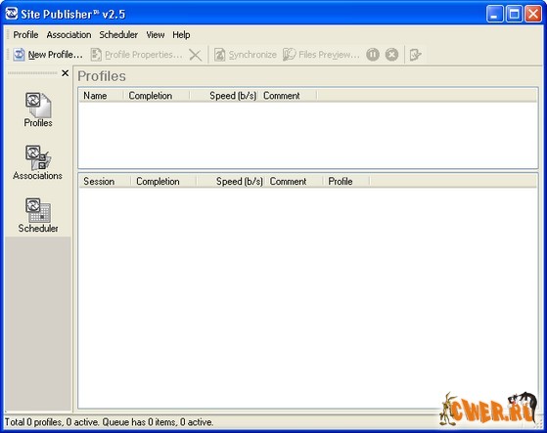Sort profiles by Name column header

click(101, 96)
